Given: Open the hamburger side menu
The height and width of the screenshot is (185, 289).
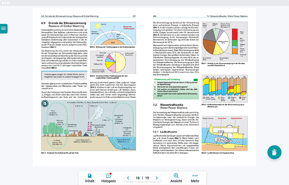Looking at the screenshot, I should coord(3,29).
